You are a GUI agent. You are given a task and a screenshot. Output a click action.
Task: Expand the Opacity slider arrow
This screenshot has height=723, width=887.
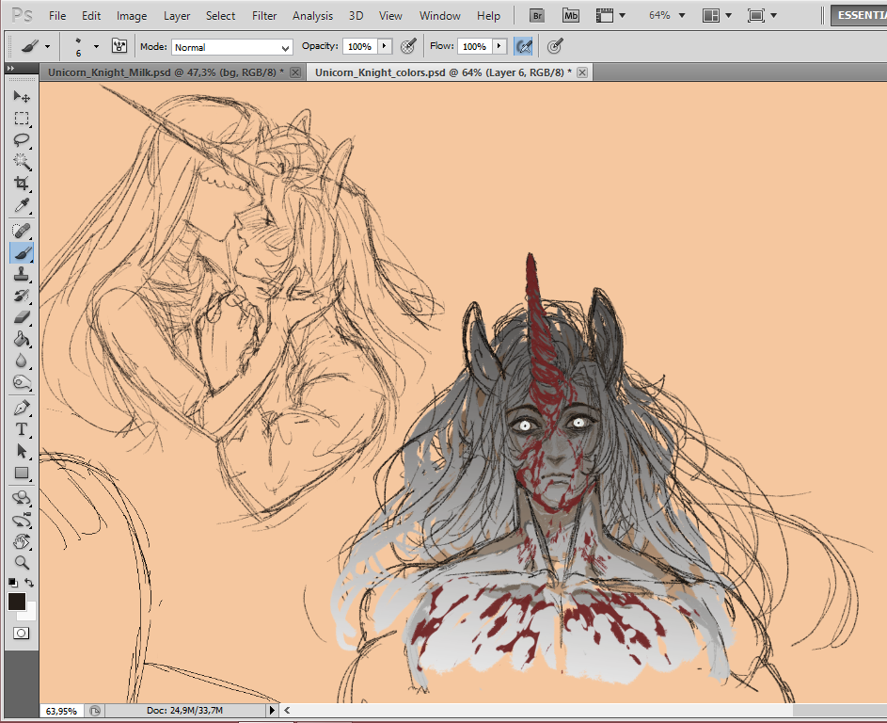point(384,46)
